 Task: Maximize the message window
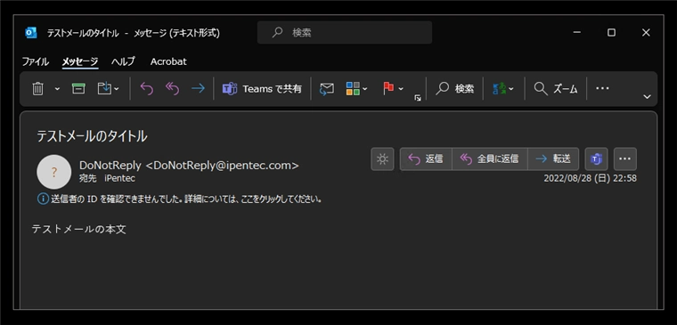(611, 33)
